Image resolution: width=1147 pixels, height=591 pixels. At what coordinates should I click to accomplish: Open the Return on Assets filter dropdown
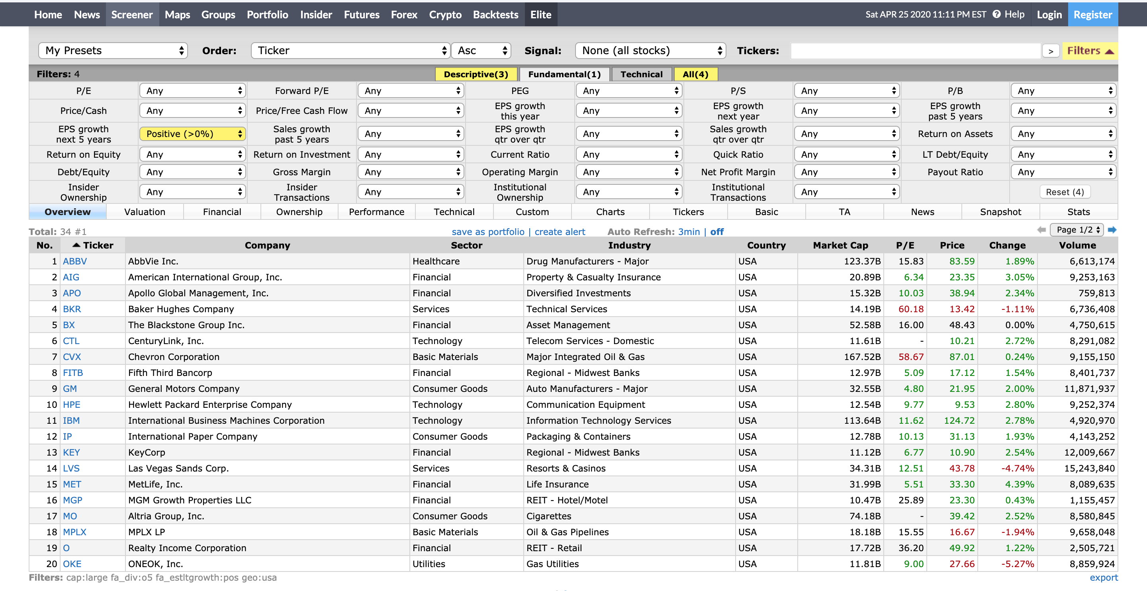(x=1063, y=134)
